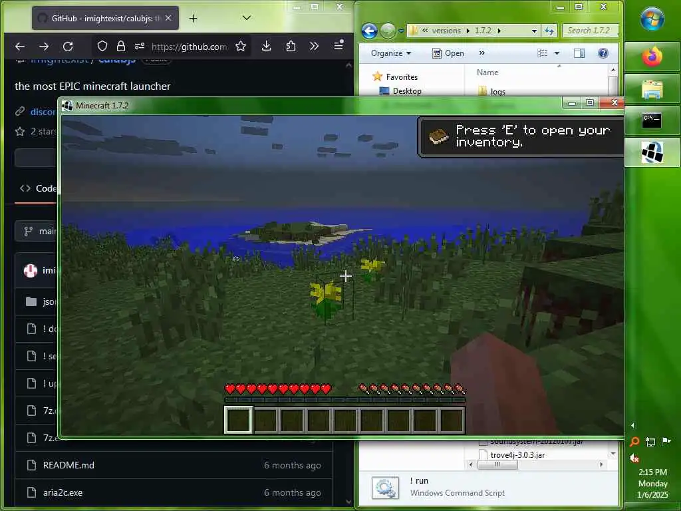Image resolution: width=681 pixels, height=511 pixels.
Task: Follow the discord link in repo description
Action: click(x=43, y=112)
